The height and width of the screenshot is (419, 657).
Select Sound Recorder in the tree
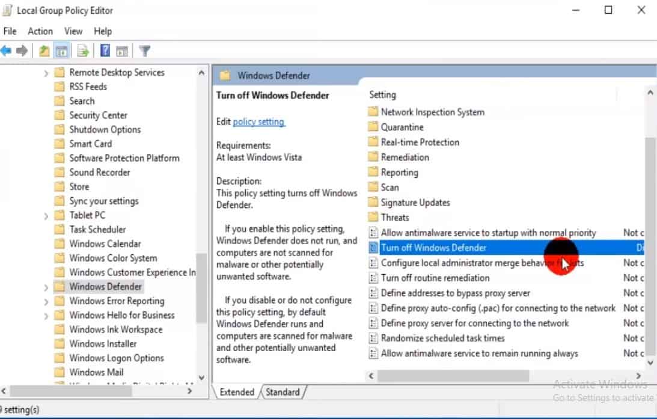point(100,172)
